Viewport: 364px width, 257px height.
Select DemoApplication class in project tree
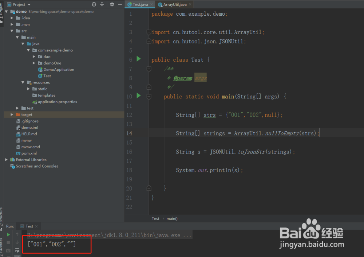[56, 70]
